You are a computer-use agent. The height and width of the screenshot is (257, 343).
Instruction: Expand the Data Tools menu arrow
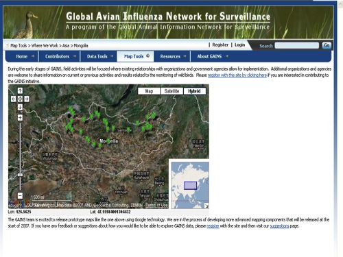(112, 56)
